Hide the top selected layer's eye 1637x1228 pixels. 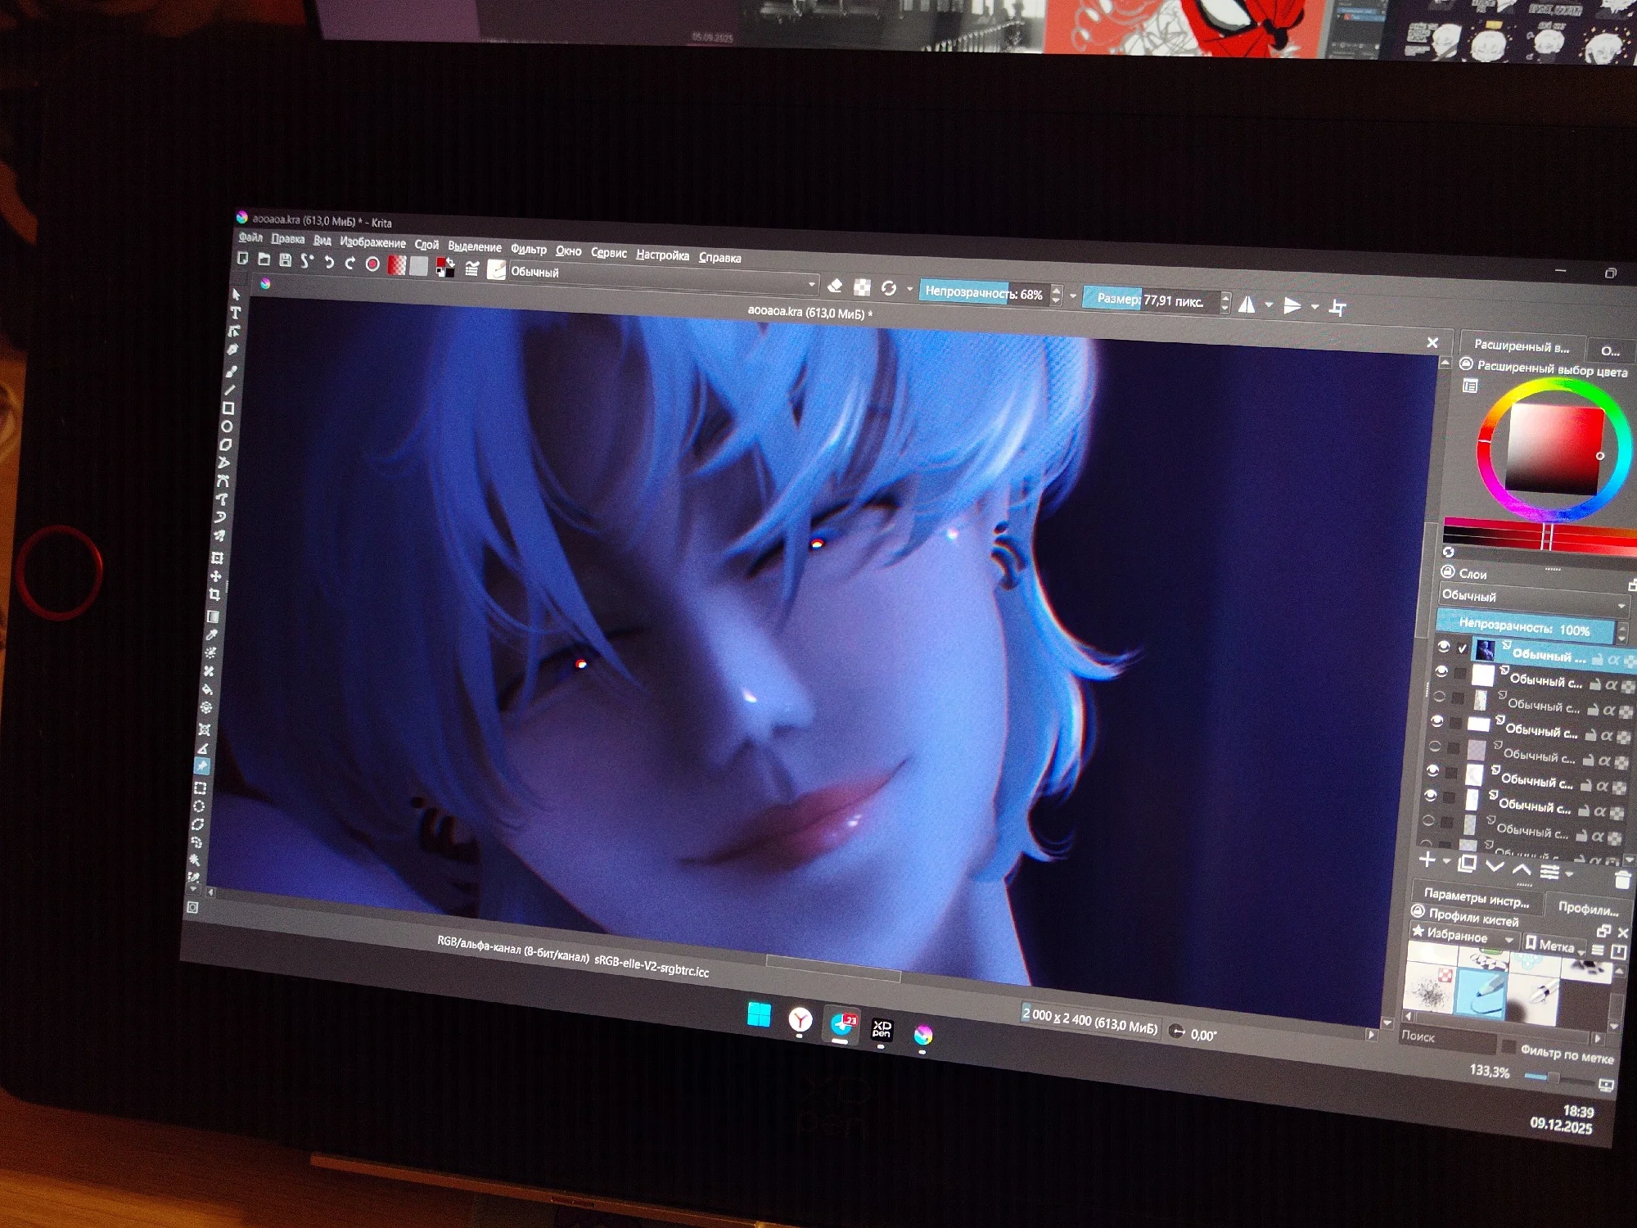coord(1444,647)
